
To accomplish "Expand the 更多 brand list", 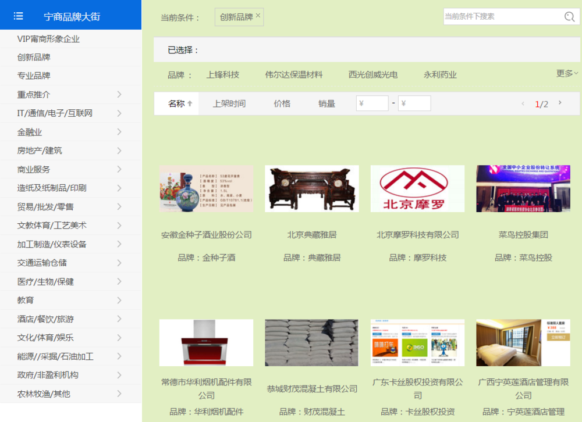I will tap(567, 73).
